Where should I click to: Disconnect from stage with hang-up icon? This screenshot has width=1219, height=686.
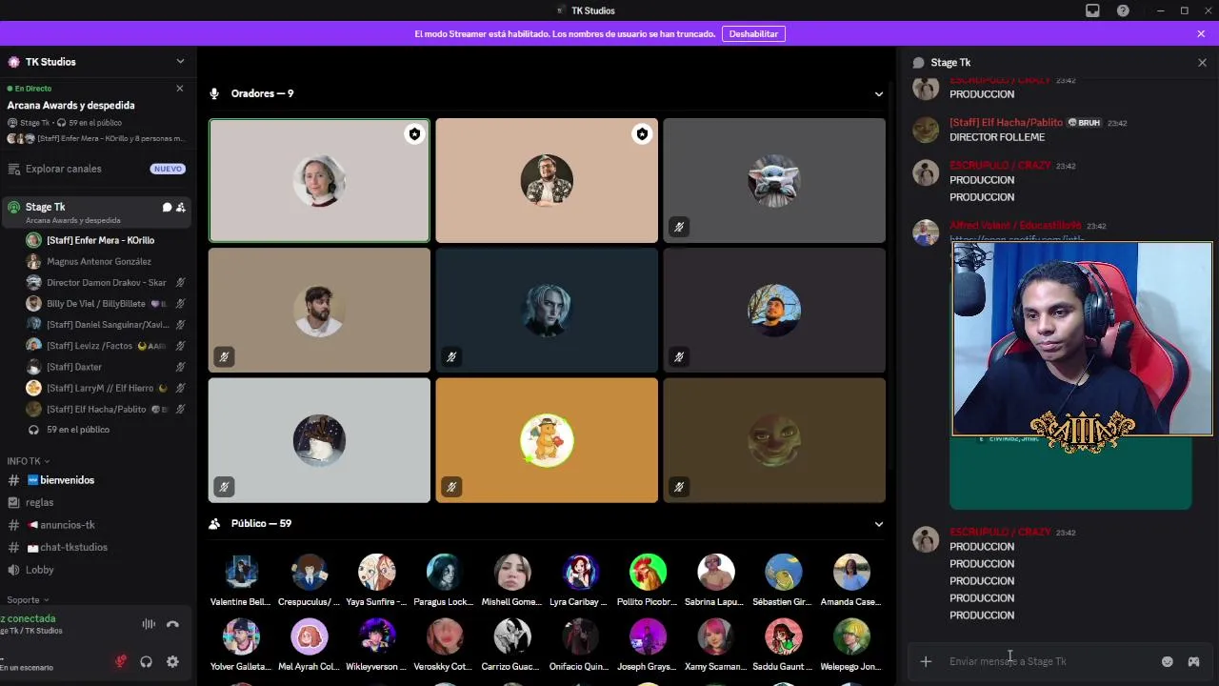point(172,624)
